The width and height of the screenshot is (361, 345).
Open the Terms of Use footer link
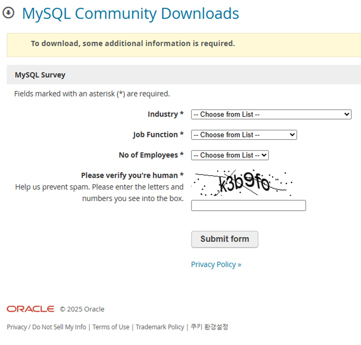111,327
